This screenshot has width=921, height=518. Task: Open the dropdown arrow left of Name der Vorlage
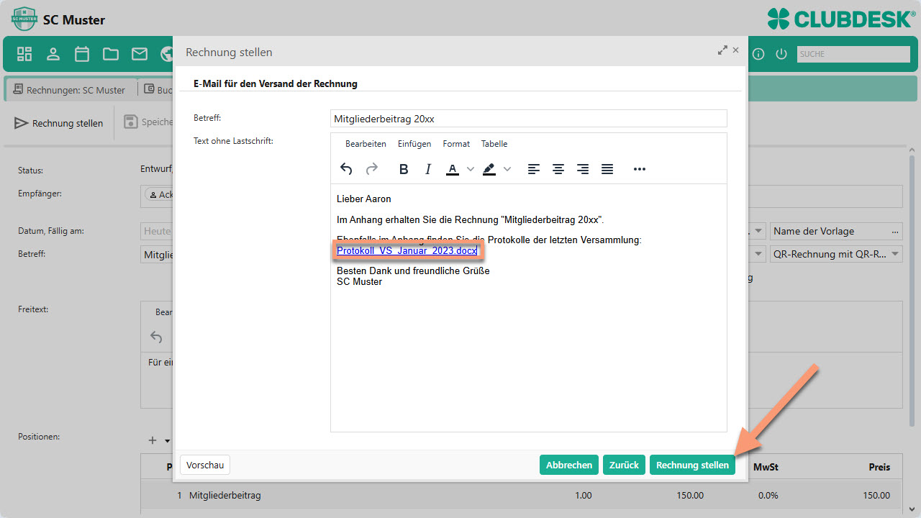click(760, 231)
